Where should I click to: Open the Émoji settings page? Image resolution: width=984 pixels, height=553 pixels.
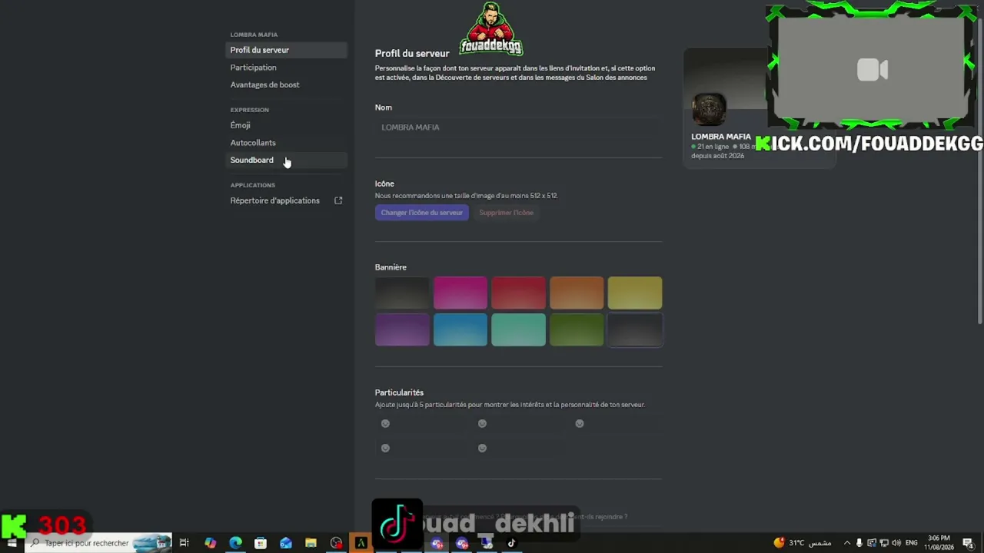coord(287,125)
